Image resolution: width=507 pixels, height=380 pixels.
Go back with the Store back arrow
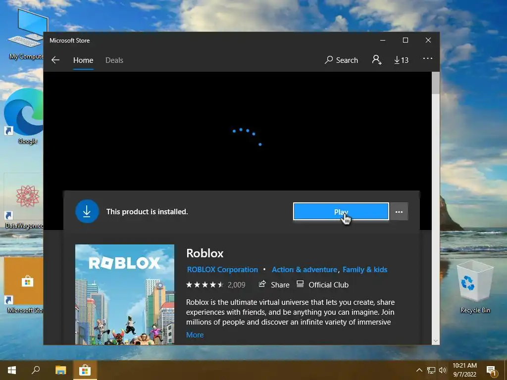point(55,60)
